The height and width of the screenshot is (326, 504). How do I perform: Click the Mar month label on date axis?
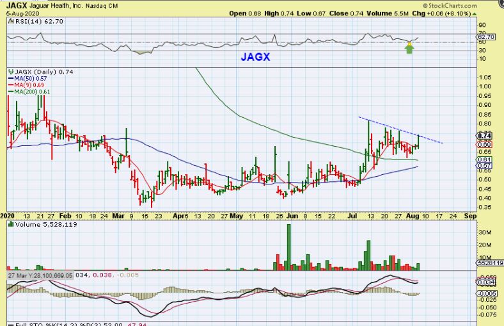118,216
